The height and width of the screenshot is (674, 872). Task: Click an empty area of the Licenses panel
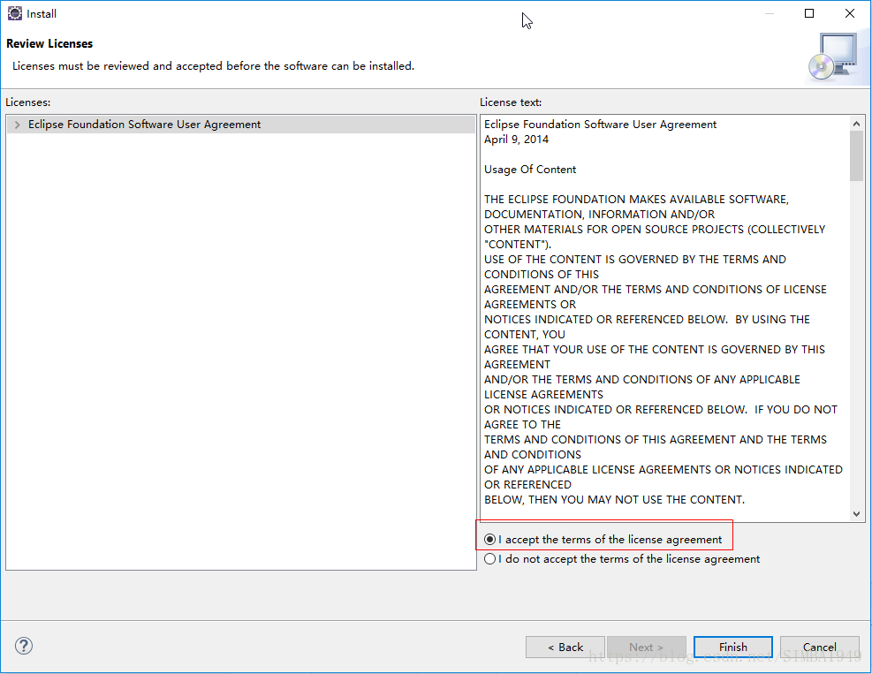[x=239, y=353]
